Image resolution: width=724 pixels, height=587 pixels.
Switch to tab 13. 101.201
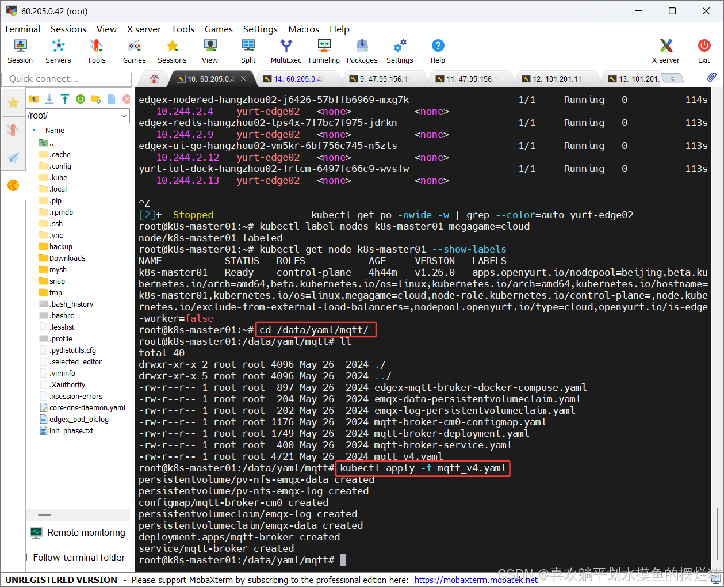pyautogui.click(x=633, y=79)
